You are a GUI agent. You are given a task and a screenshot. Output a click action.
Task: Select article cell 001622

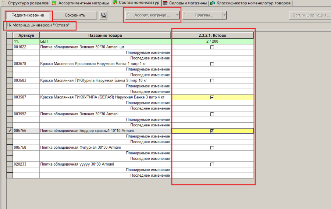(x=26, y=47)
